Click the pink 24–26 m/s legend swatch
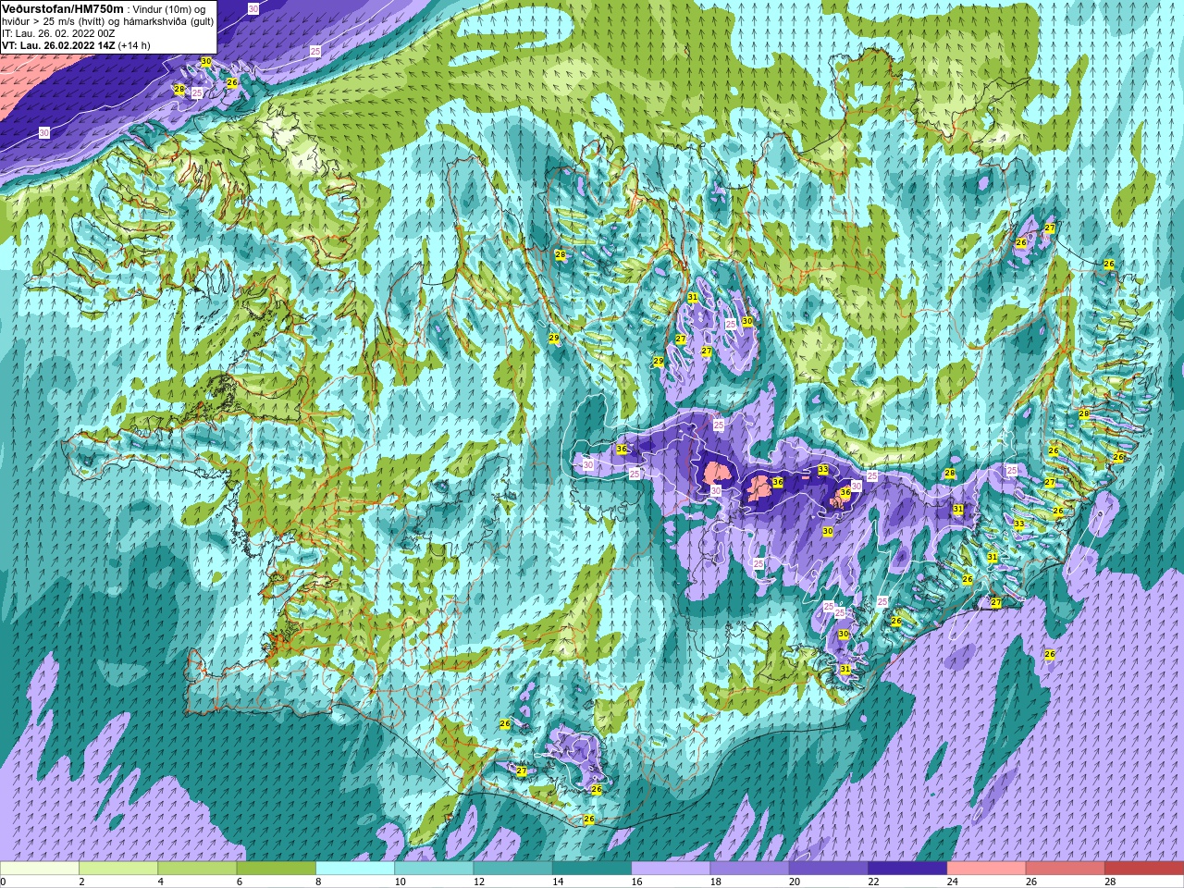The image size is (1184, 888). 987,869
